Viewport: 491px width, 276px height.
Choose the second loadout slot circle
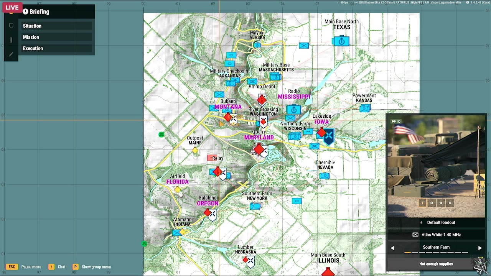tap(432, 203)
